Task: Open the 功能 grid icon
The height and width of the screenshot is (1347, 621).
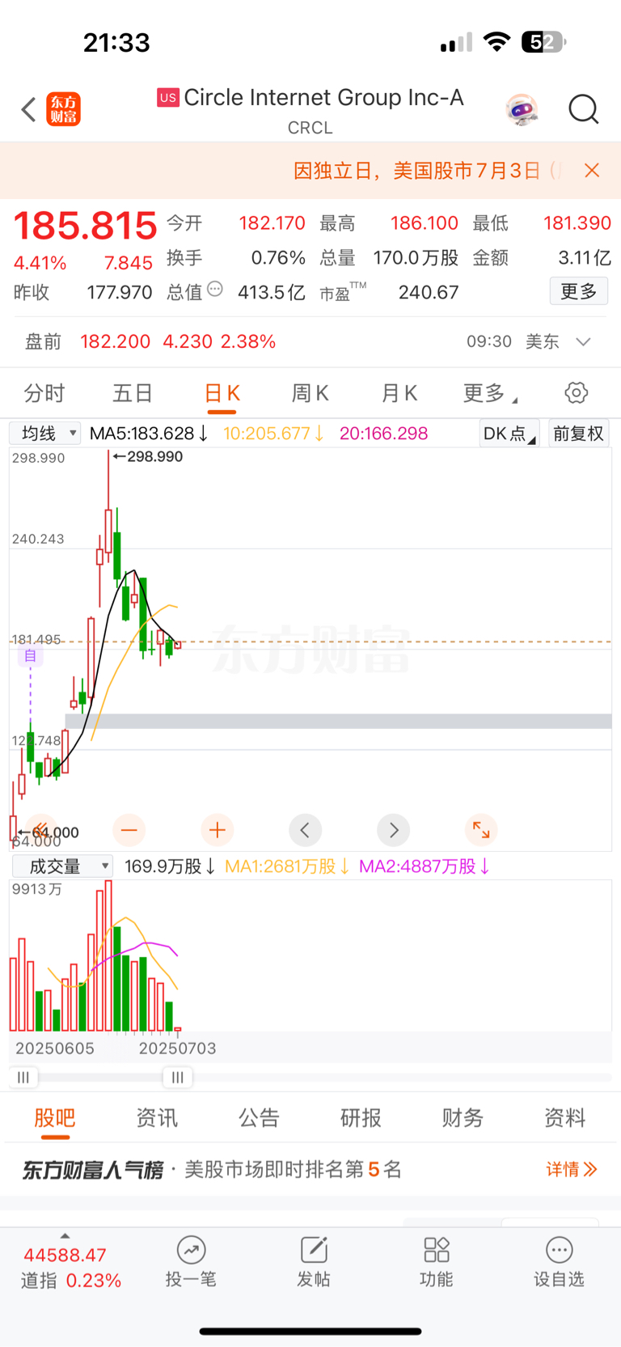Action: pyautogui.click(x=437, y=1250)
